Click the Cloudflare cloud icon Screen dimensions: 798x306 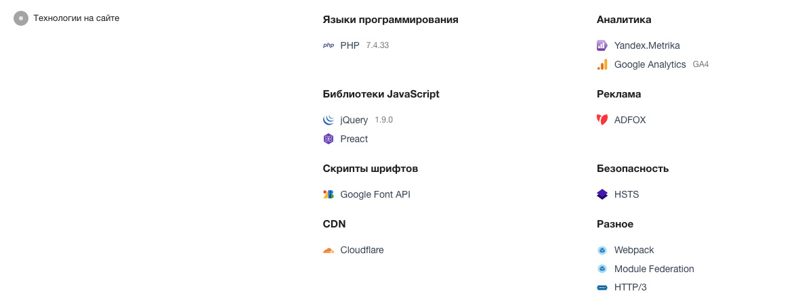pos(329,250)
